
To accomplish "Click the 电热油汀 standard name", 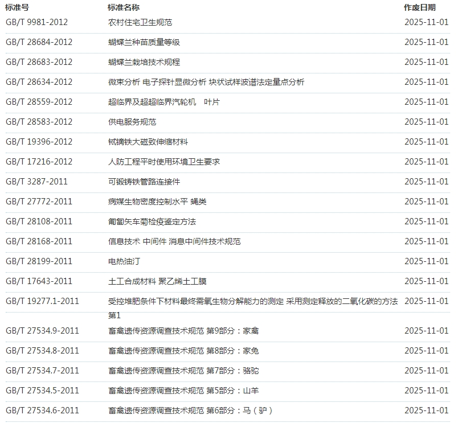I will (x=124, y=261).
